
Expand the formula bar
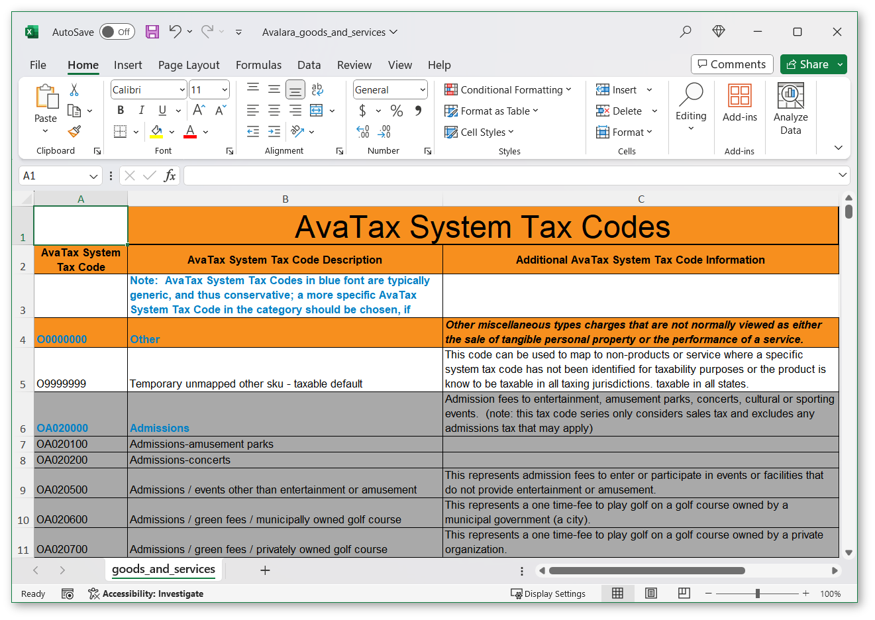point(843,175)
